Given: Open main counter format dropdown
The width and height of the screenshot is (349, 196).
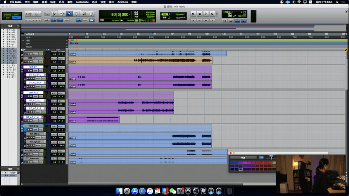Looking at the screenshot, I should click(x=130, y=14).
